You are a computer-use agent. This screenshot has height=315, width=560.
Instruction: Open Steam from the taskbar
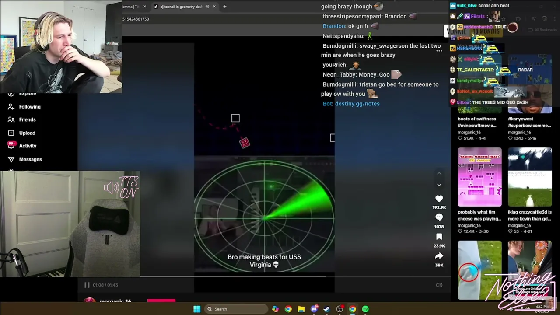click(x=326, y=309)
